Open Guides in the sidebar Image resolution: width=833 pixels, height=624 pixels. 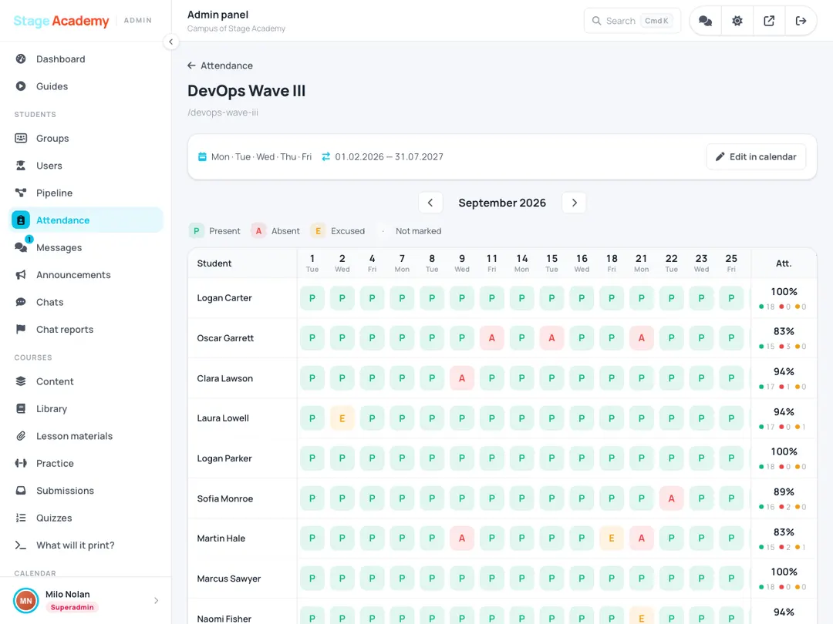pyautogui.click(x=86, y=86)
